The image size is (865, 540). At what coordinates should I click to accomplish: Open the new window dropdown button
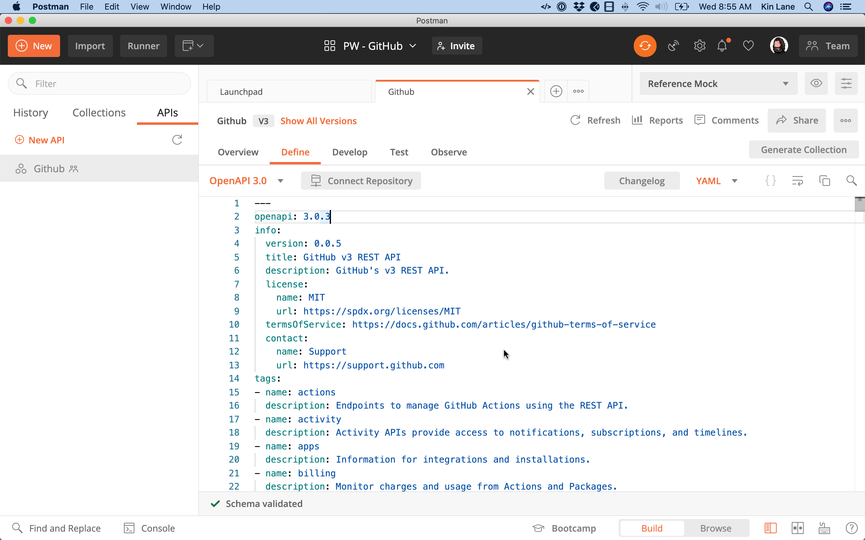pyautogui.click(x=194, y=46)
